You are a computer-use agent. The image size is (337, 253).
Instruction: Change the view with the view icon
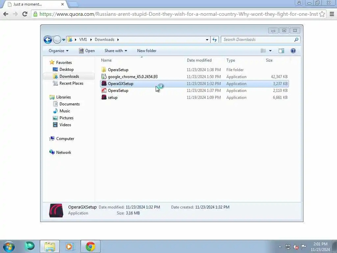[263, 51]
